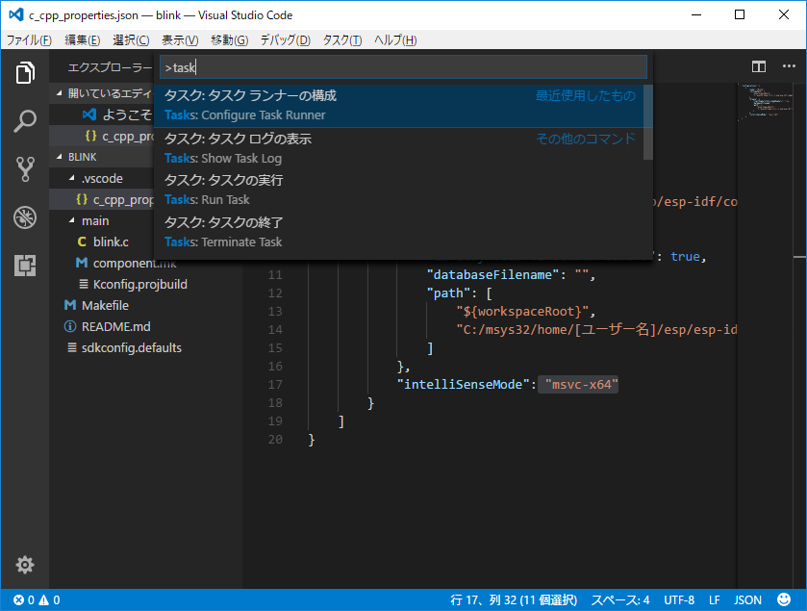Screen dimensions: 807x611
Task: Click the feedback smiley in status bar
Action: coord(784,599)
